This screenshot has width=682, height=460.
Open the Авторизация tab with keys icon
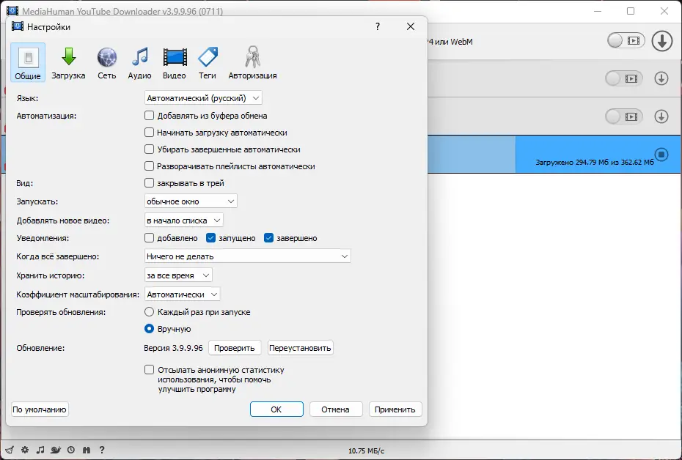253,62
